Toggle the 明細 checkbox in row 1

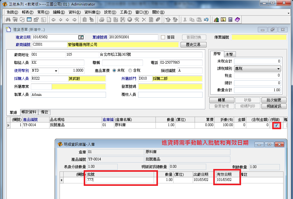click(x=276, y=125)
